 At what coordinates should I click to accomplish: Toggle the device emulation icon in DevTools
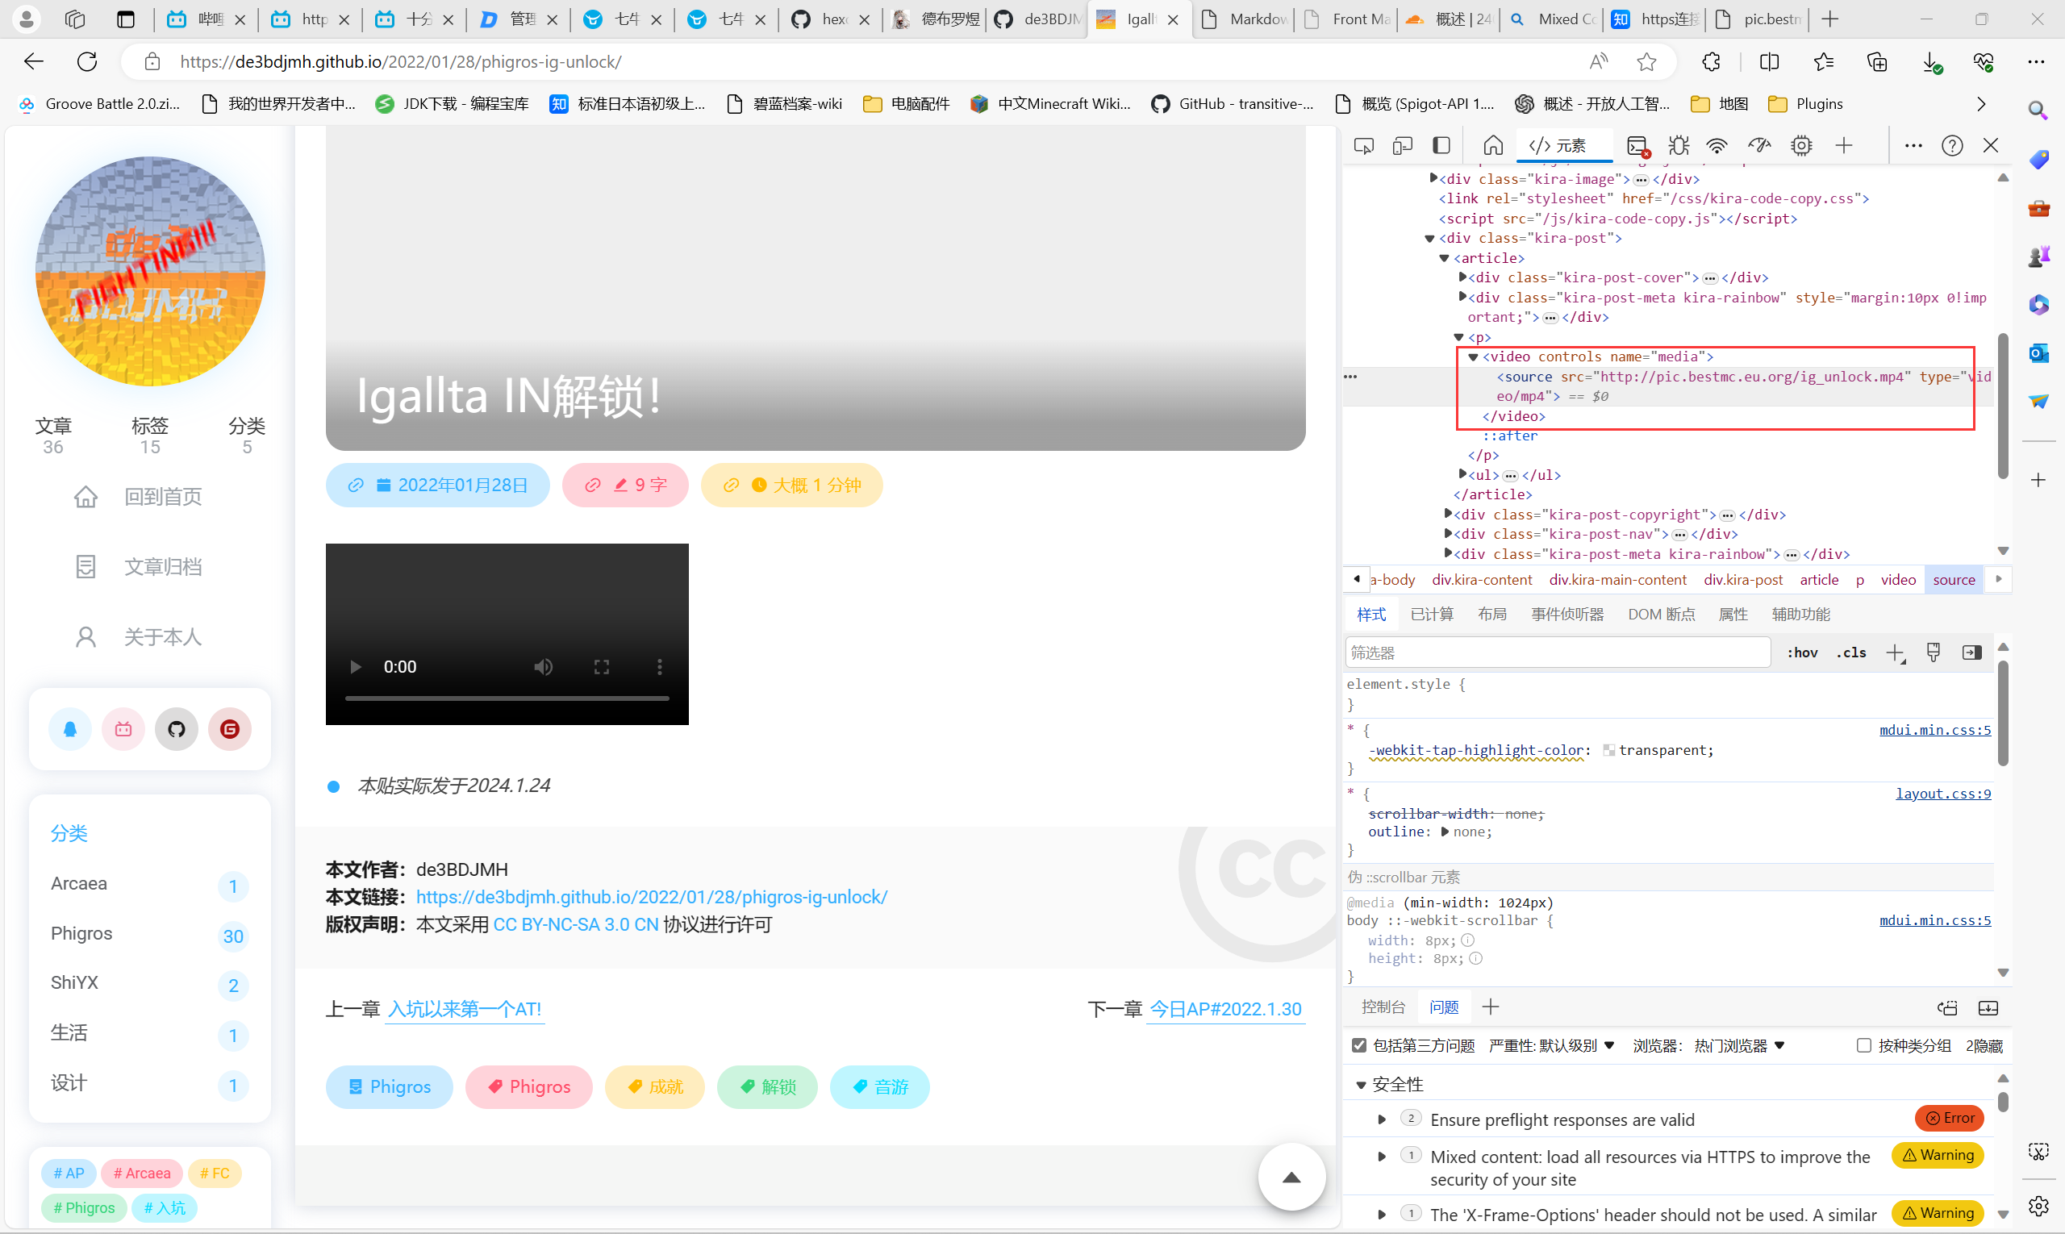1402,146
